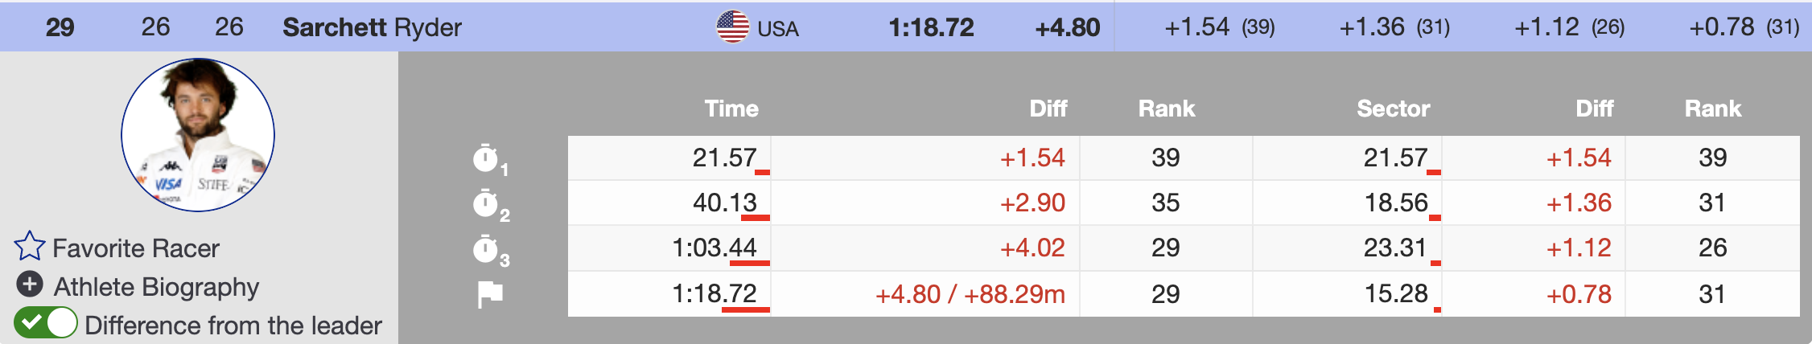Open the Athlete Biography link

tap(156, 287)
